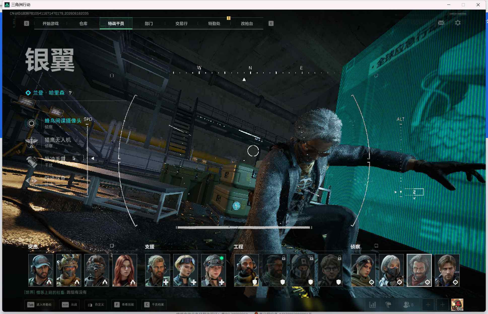Click the 侦察 class heading above portraits
The image size is (488, 314).
point(355,247)
